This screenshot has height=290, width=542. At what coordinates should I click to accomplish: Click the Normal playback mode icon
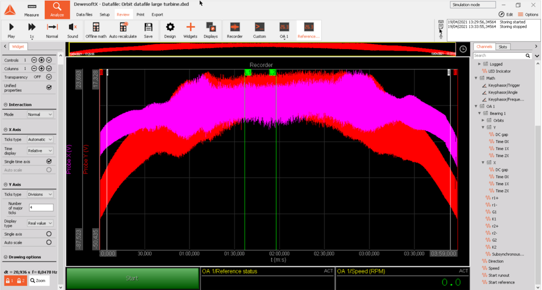tap(52, 30)
